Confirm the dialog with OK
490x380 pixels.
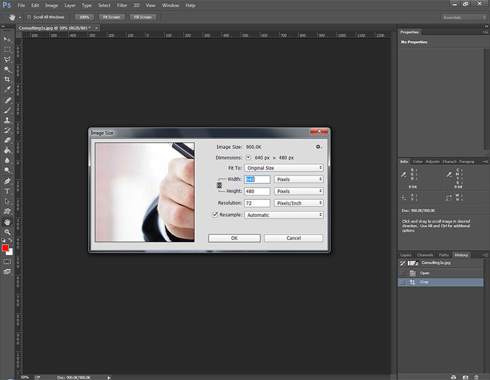coord(235,238)
